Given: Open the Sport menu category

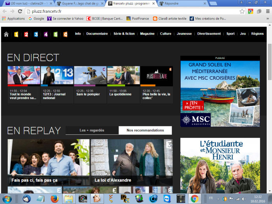Looking at the screenshot, I should tap(230, 34).
